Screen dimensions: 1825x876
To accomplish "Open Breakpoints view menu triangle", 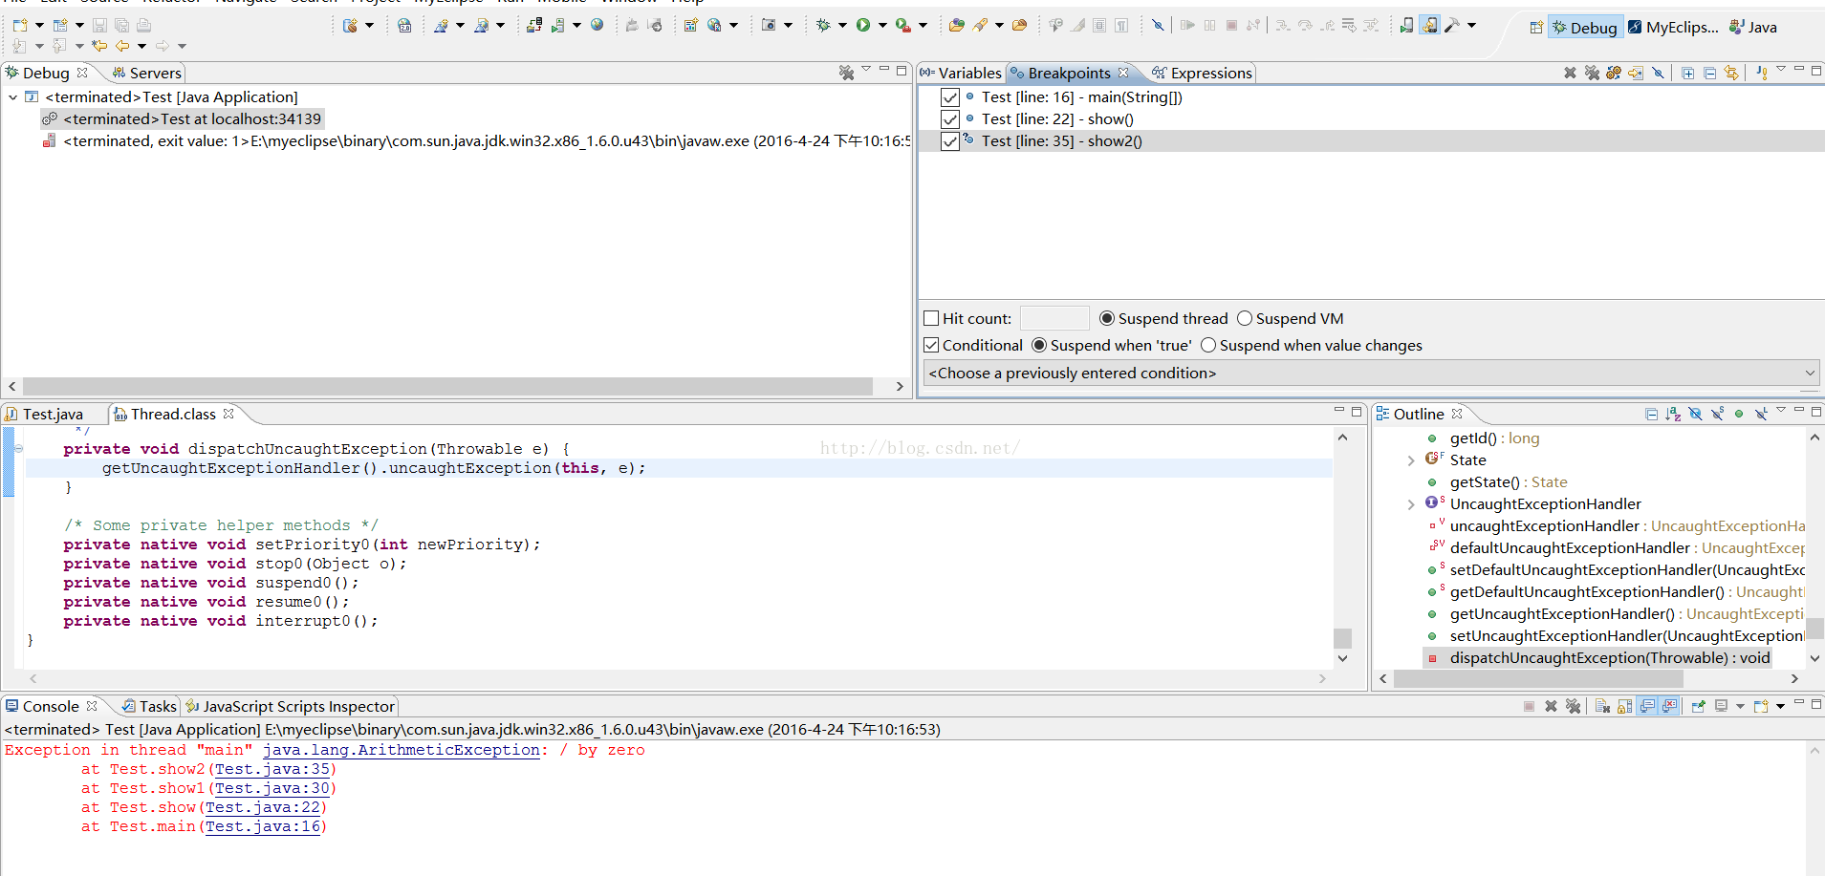I will coord(1781,70).
